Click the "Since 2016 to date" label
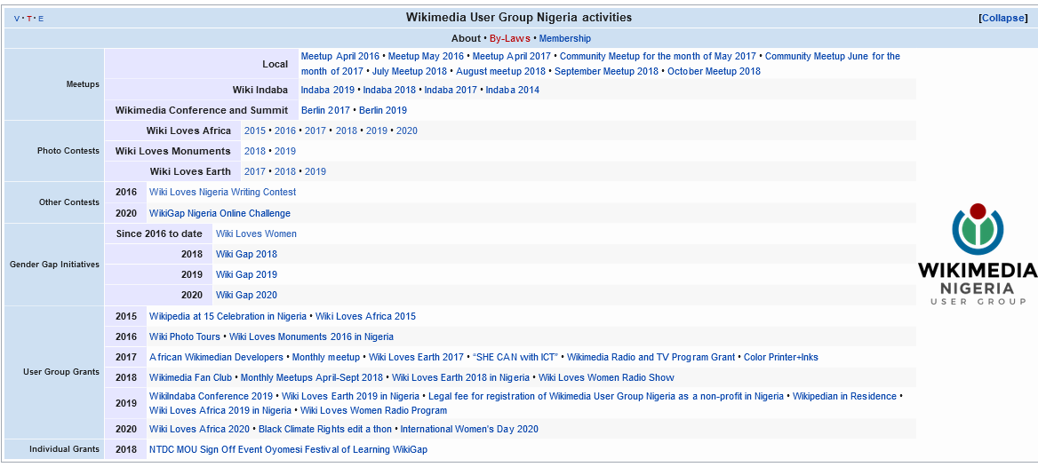Image resolution: width=1038 pixels, height=467 pixels. pos(159,233)
